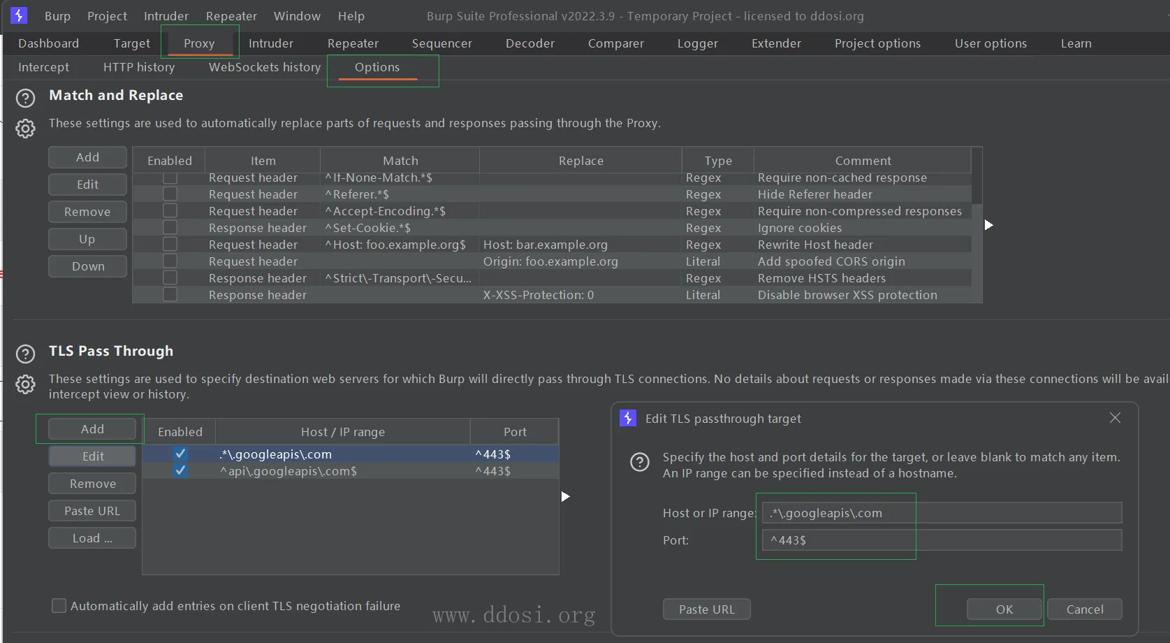Image resolution: width=1170 pixels, height=643 pixels.
Task: Open the Burp menu
Action: [57, 15]
